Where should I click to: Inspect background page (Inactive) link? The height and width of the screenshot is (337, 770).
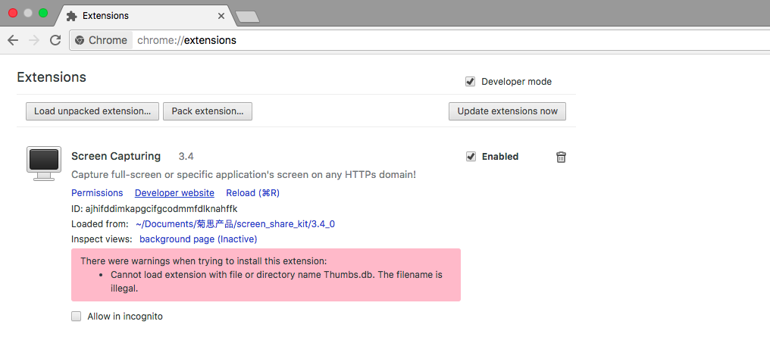[199, 239]
